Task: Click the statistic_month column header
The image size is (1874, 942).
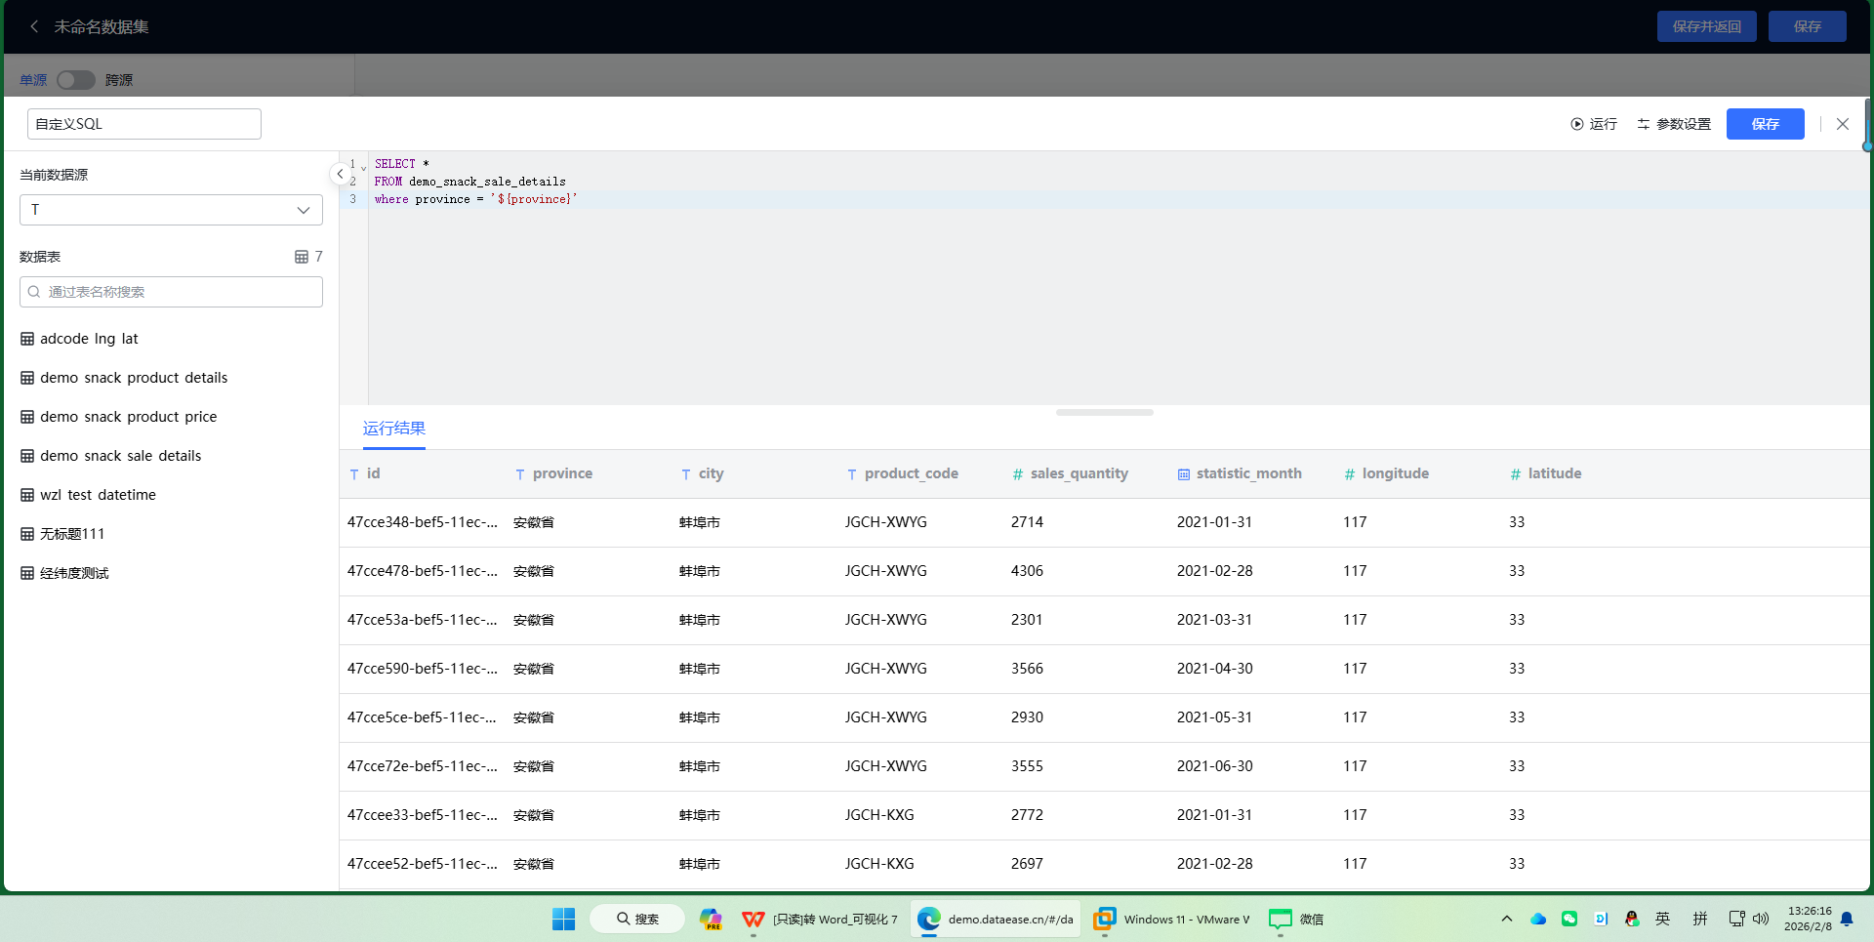Action: click(x=1248, y=473)
